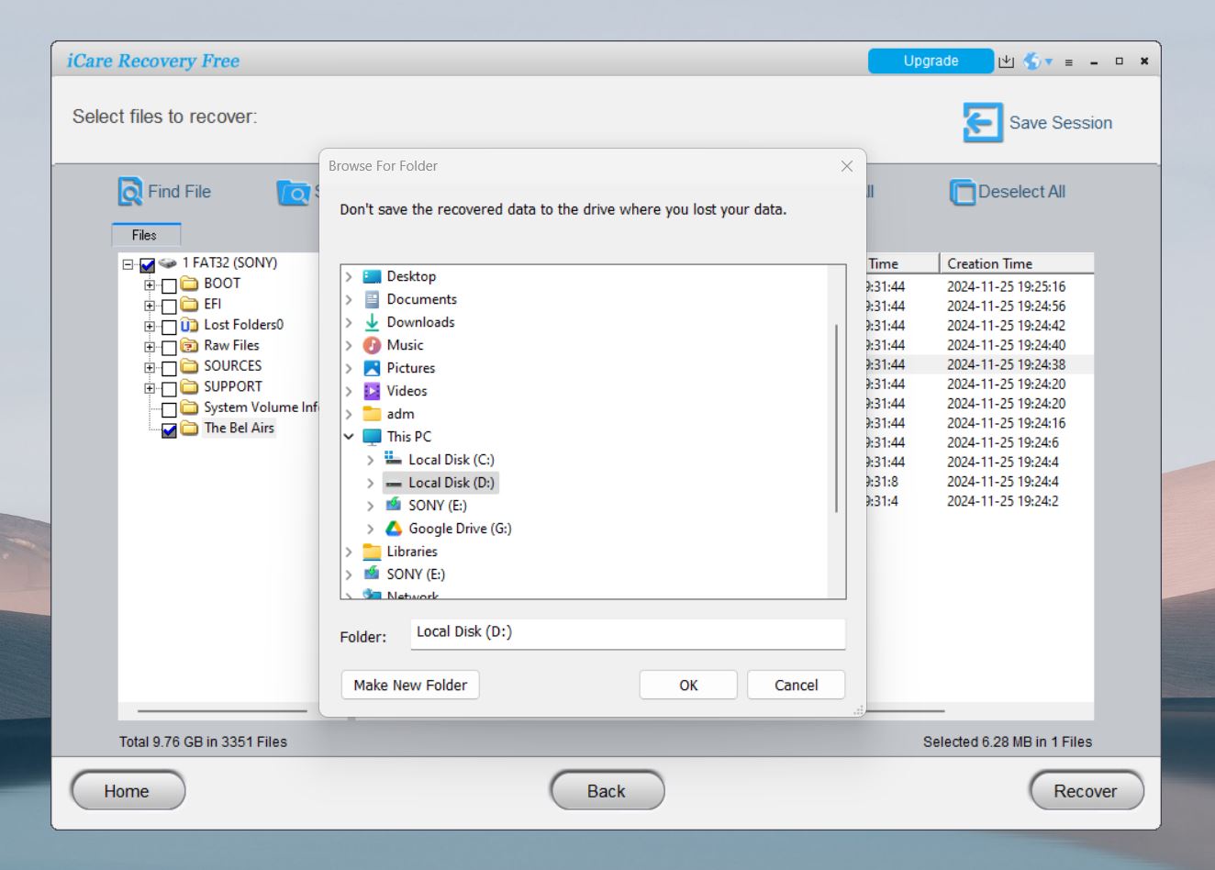Screen dimensions: 1215x870
Task: Expand the SOURCES folder in Files tree
Action: point(150,367)
